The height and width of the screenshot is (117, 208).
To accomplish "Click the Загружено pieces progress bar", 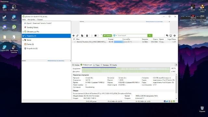I will (x=126, y=69).
